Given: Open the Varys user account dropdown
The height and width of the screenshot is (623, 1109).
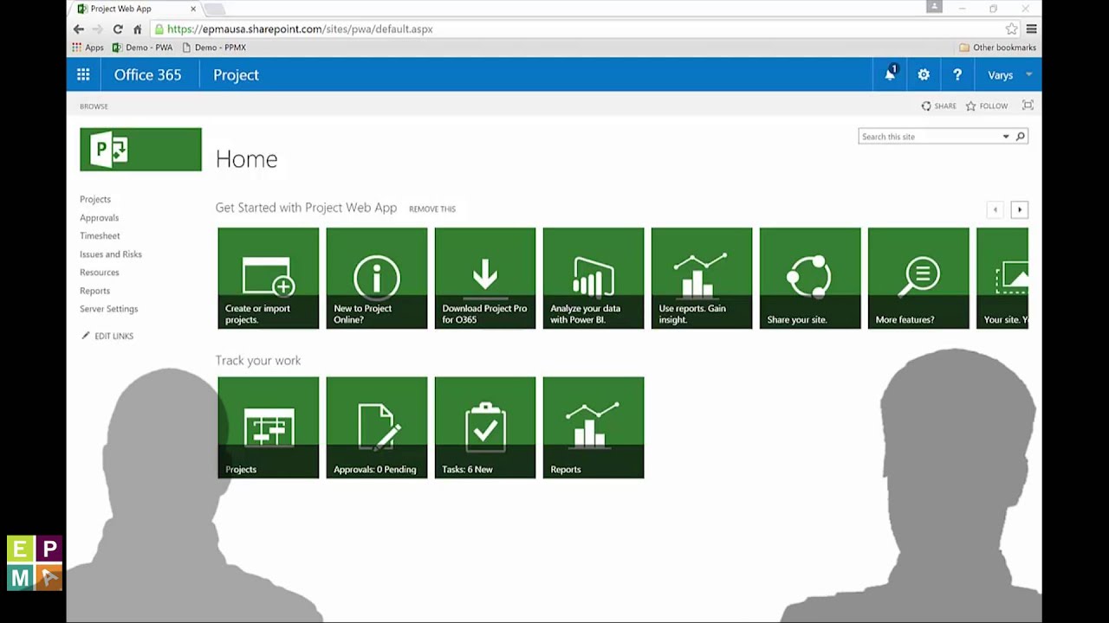Looking at the screenshot, I should (x=1009, y=75).
